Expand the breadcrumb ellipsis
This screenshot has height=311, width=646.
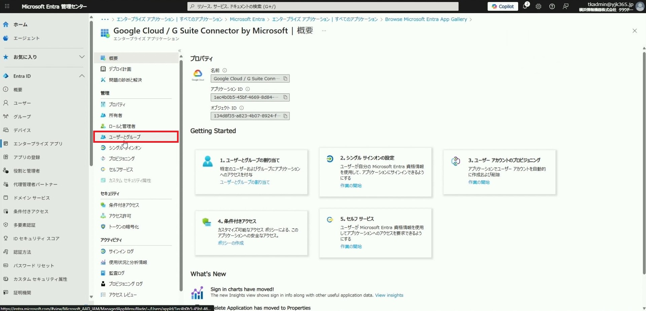point(105,19)
